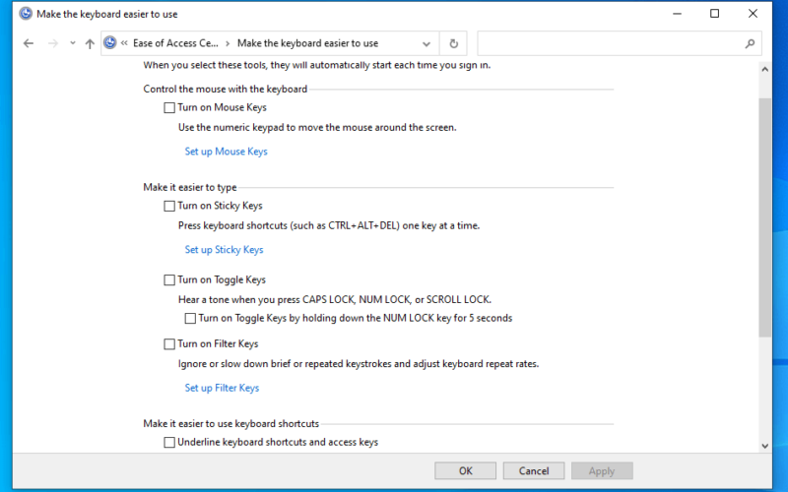Check Turn on Toggle Keys
Viewport: 788px width, 492px height.
pyautogui.click(x=169, y=280)
